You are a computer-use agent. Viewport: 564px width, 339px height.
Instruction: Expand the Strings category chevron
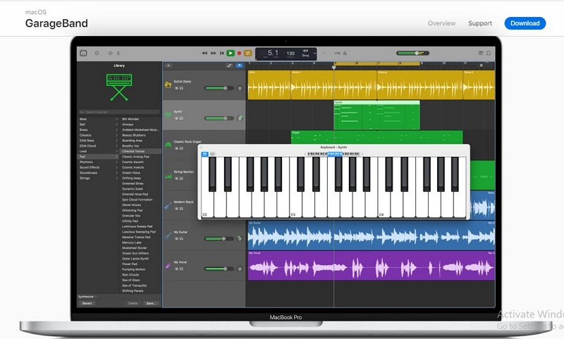[x=116, y=178]
